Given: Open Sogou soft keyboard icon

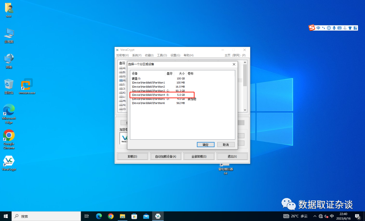Looking at the screenshot, I should click(x=339, y=28).
